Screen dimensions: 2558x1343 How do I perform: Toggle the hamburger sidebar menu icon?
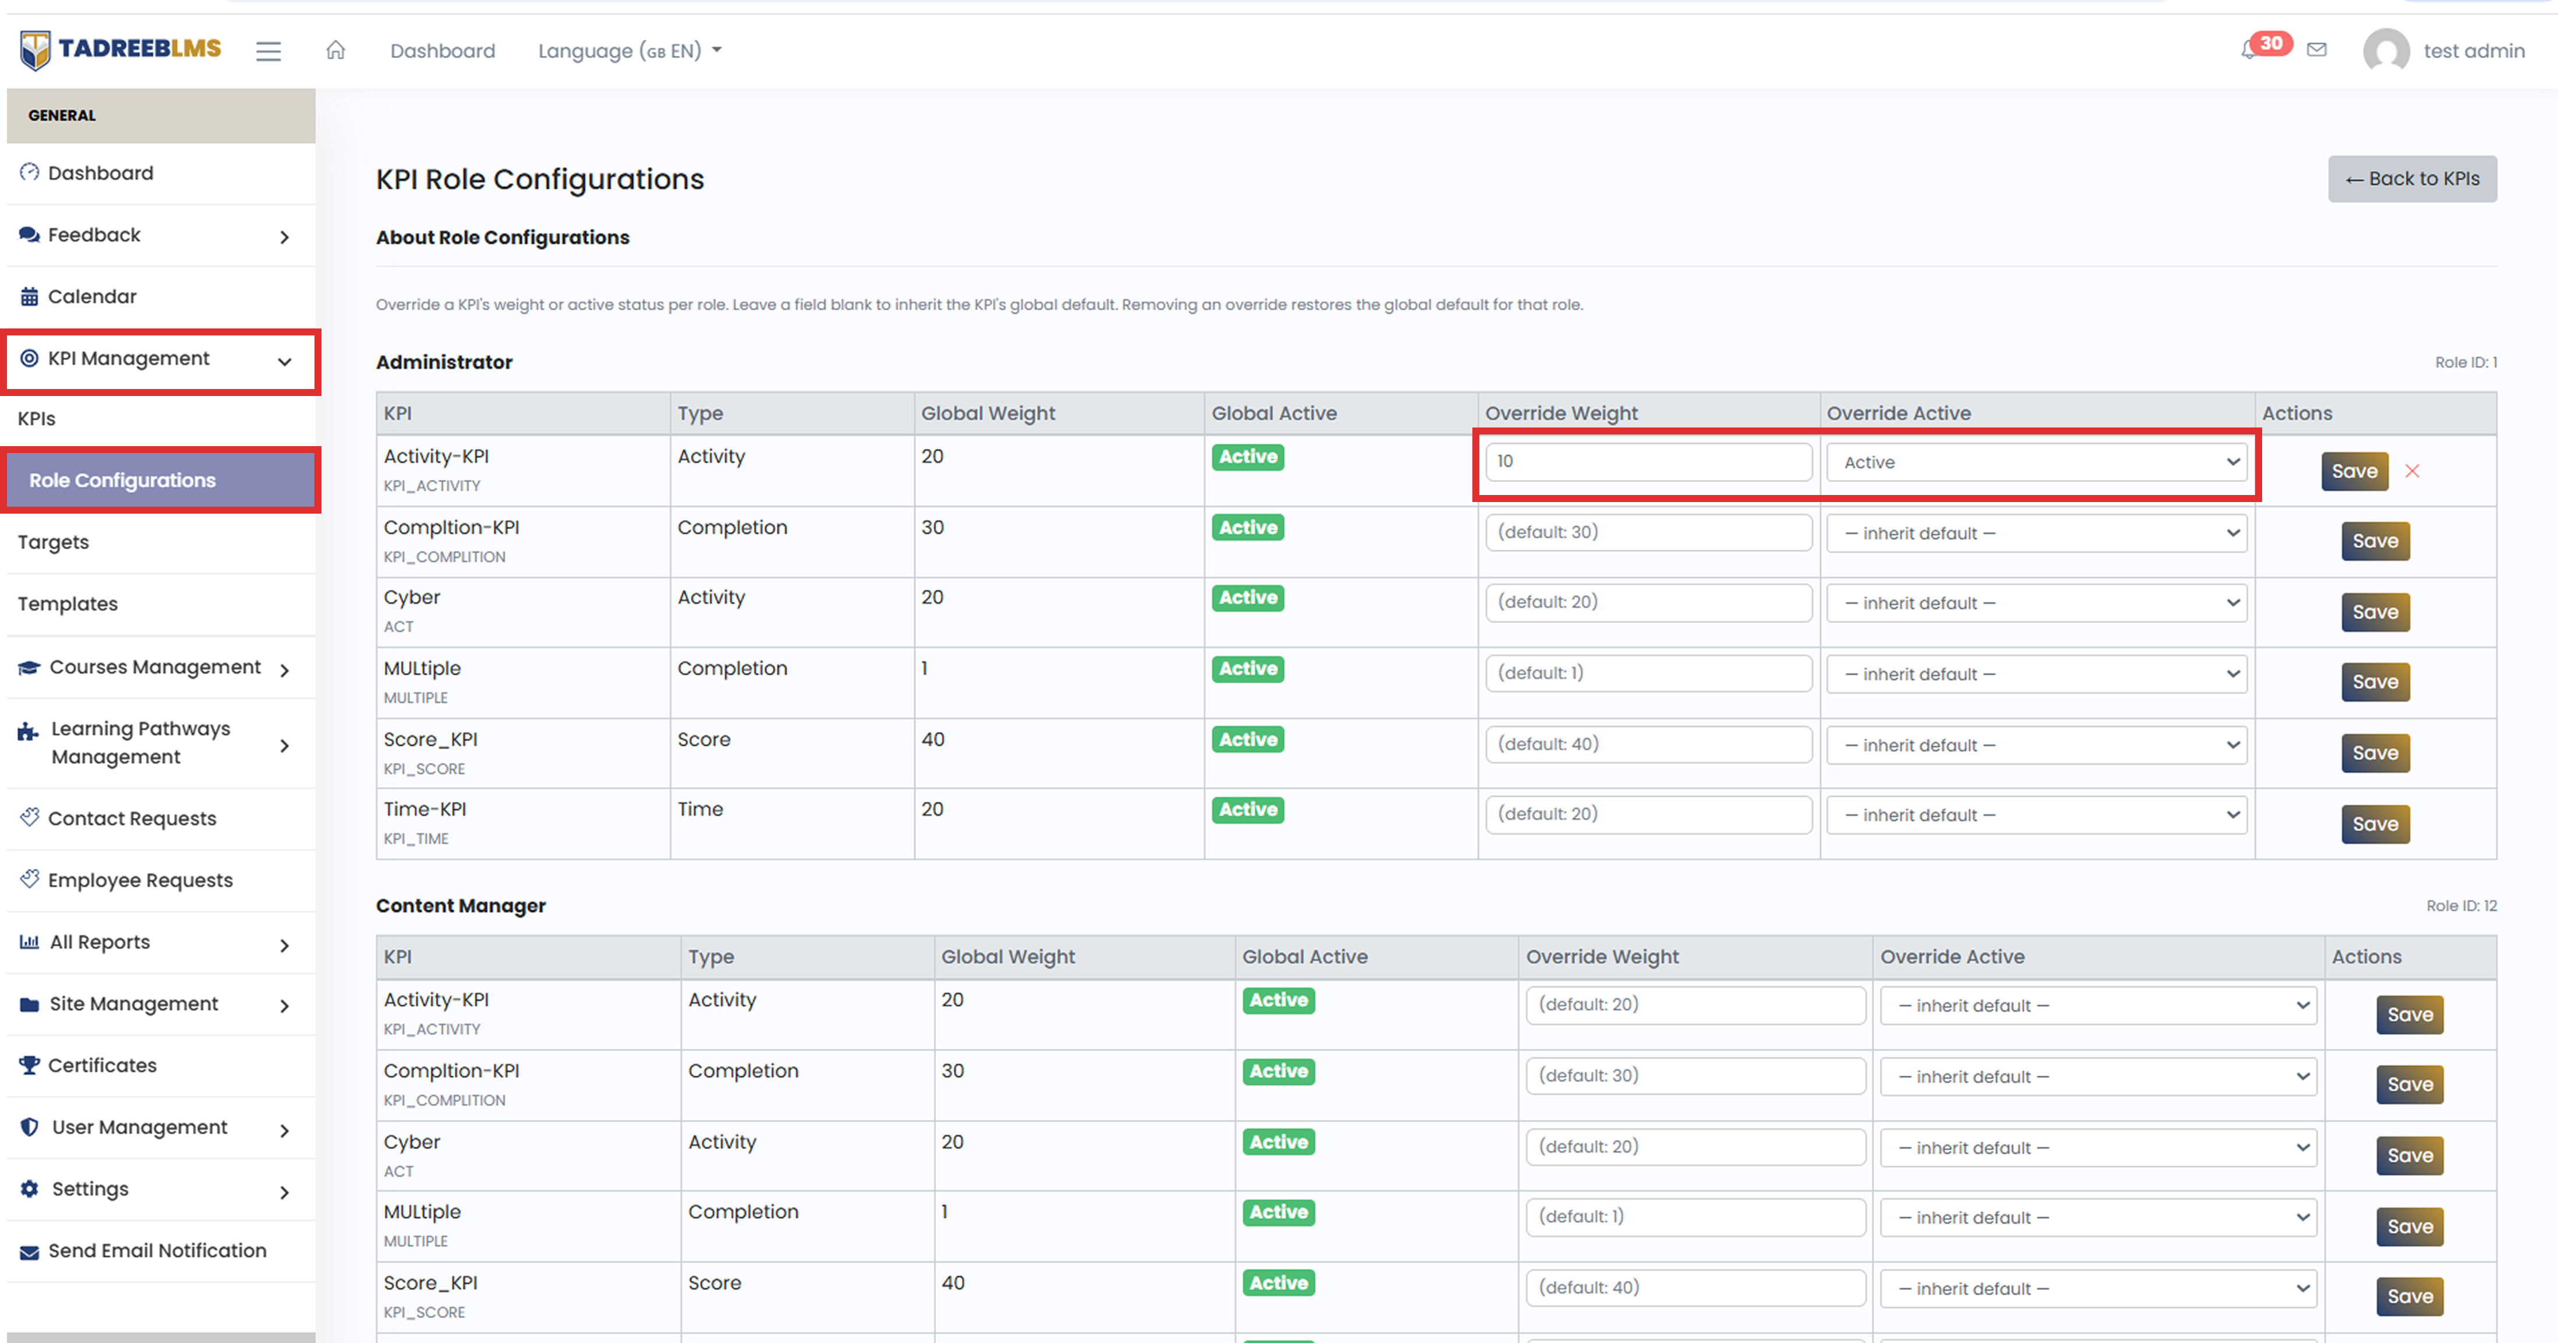268,51
